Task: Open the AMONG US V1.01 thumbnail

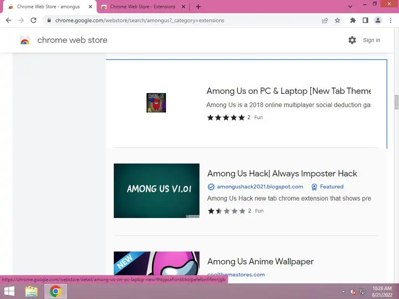Action: 157,191
